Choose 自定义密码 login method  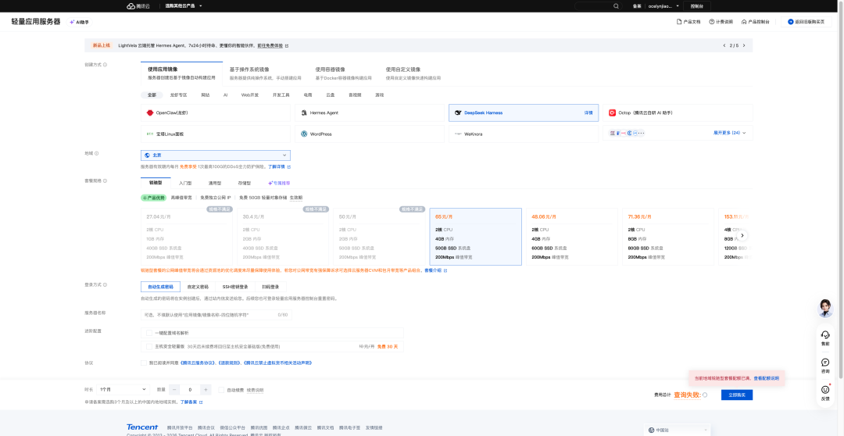(x=198, y=287)
